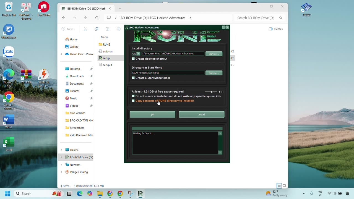Expand address bar path chevron after LEGO Horizon Adventures

[190, 18]
